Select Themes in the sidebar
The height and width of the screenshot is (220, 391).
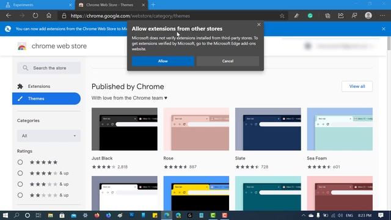click(46, 98)
